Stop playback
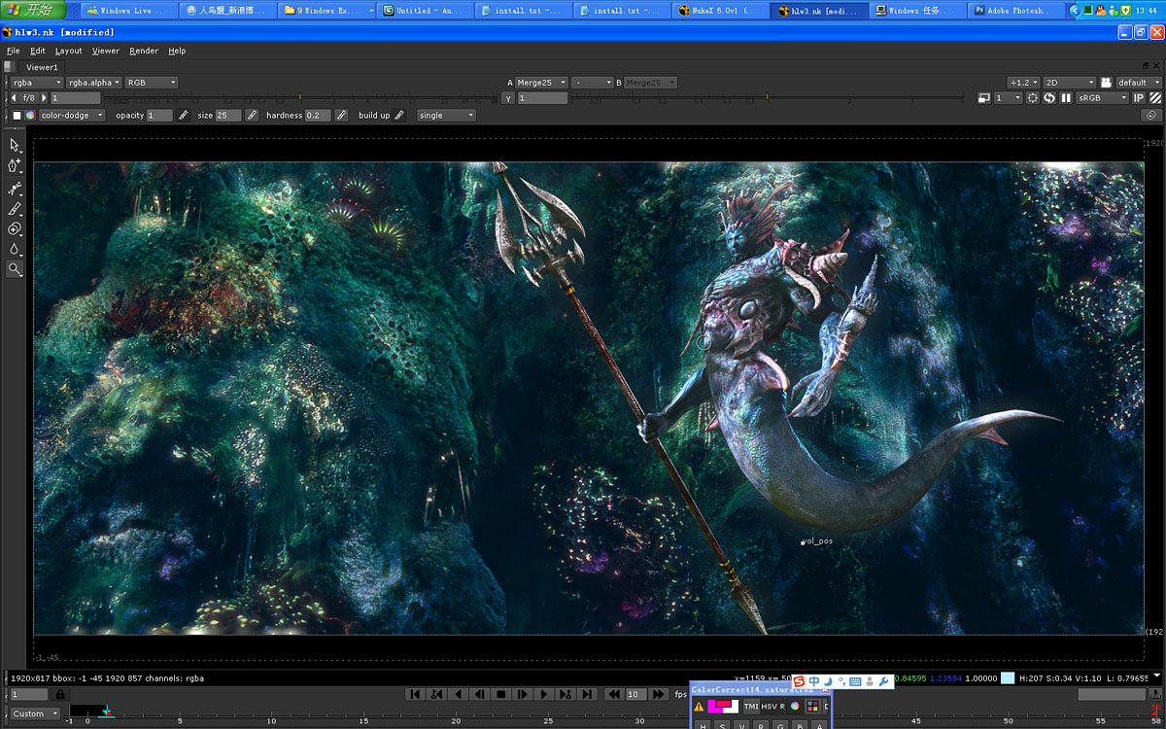The width and height of the screenshot is (1166, 729). click(501, 694)
